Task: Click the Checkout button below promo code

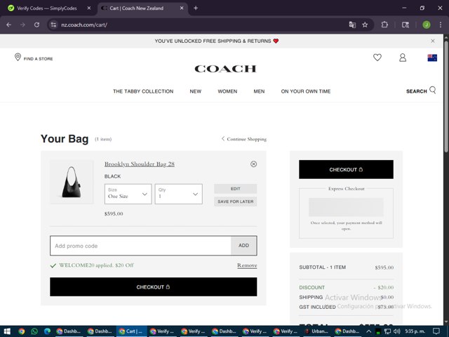Action: pyautogui.click(x=154, y=287)
